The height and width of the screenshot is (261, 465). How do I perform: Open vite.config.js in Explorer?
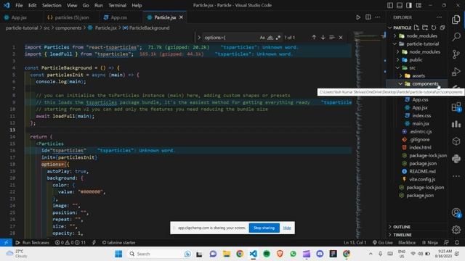pos(422,179)
